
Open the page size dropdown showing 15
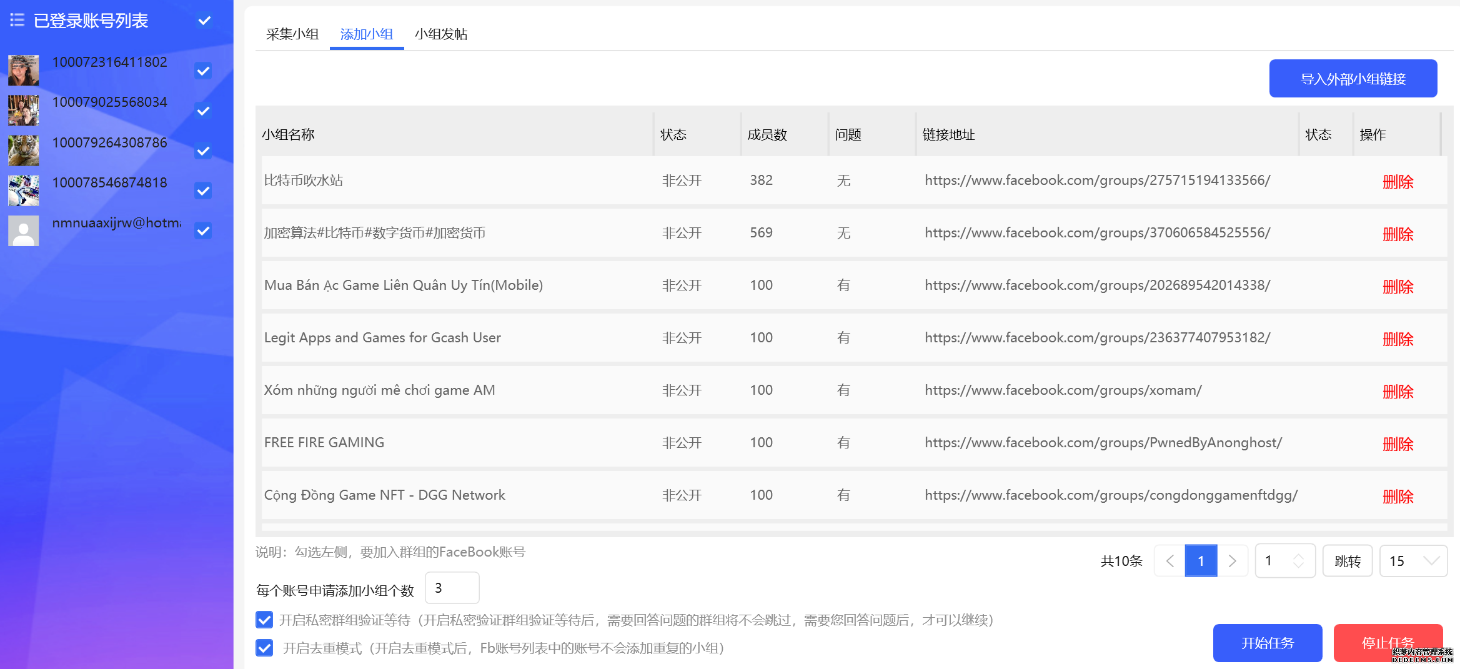[x=1413, y=561]
